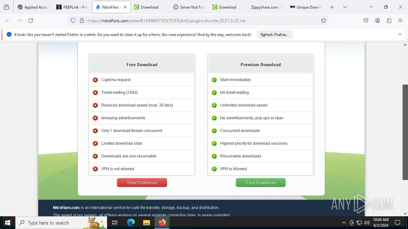This screenshot has height=229, width=408.
Task: Open a new tab with plus button
Action: coord(332,7)
